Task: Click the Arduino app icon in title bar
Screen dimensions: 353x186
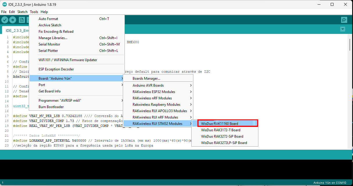Action: pos(5,4)
